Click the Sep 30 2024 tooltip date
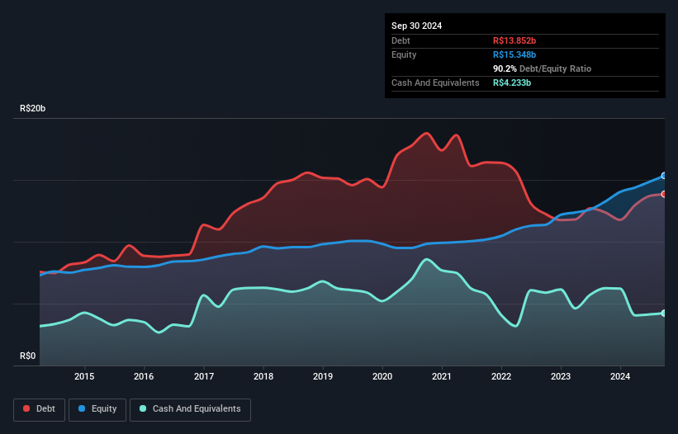 click(x=416, y=26)
